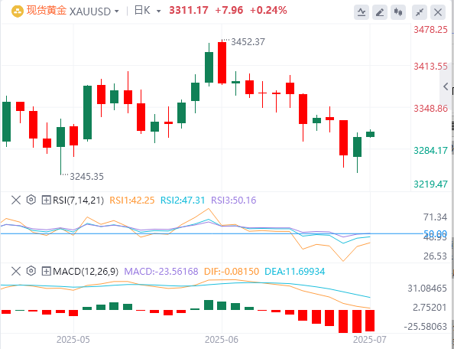This screenshot has height=349, width=454.
Task: Open the XAUUSD symbol dropdown arrow
Action: (117, 11)
